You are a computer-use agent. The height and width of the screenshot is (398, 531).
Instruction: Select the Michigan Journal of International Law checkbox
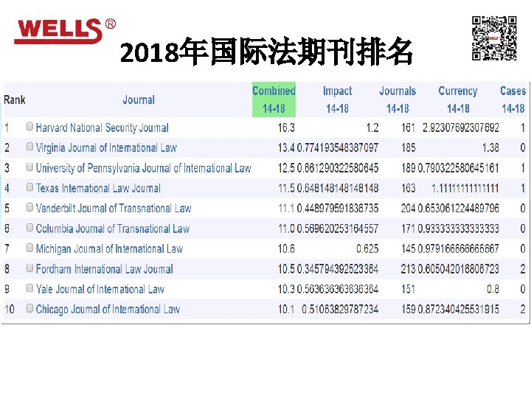click(x=29, y=248)
